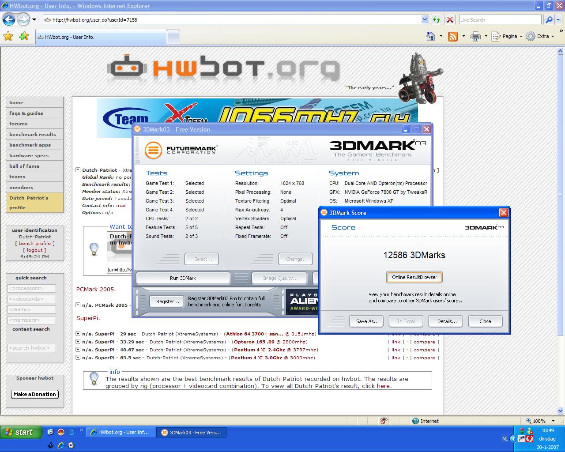Open the forums menu item

point(34,124)
